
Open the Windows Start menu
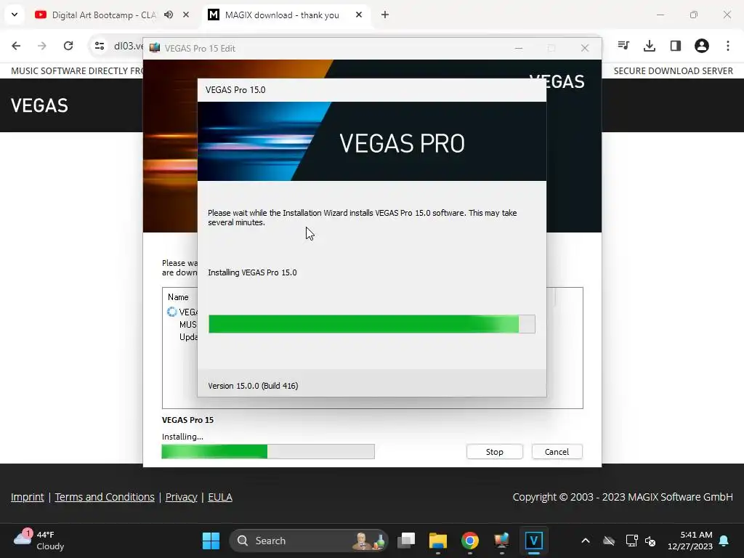click(211, 541)
